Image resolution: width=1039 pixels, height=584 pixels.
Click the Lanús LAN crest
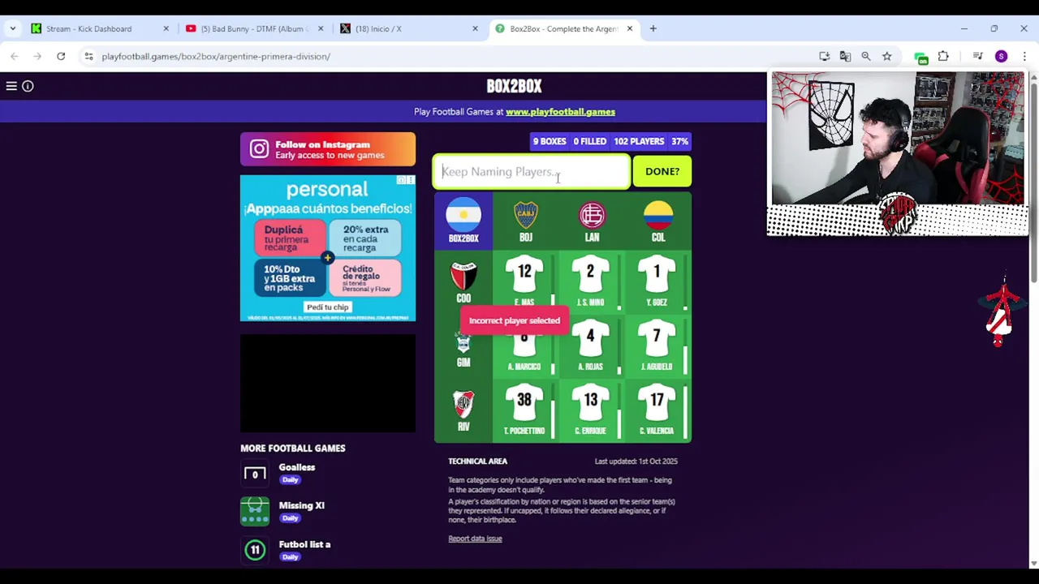pos(592,216)
